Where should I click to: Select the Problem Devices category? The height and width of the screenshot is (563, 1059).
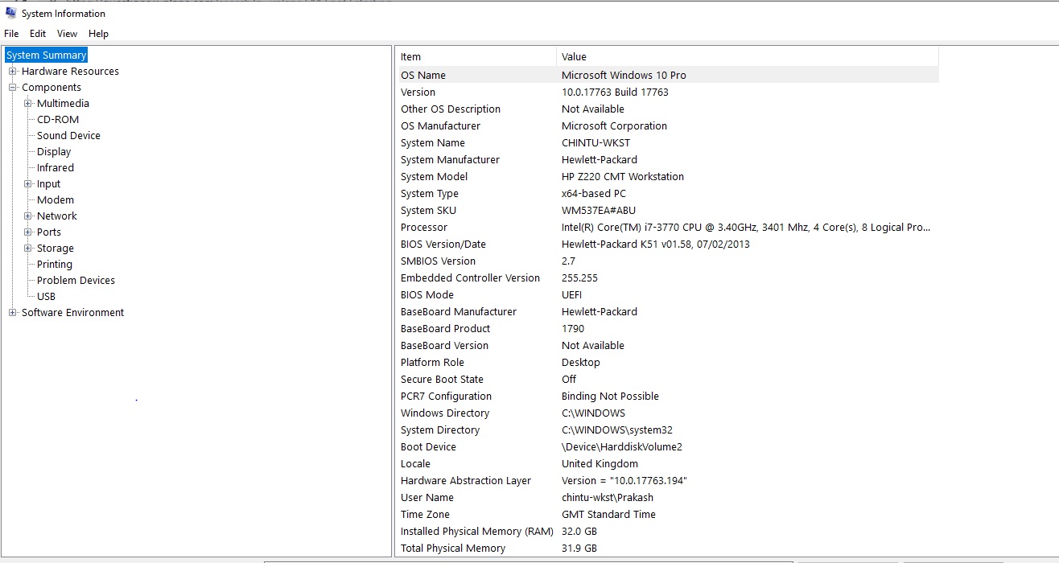76,281
